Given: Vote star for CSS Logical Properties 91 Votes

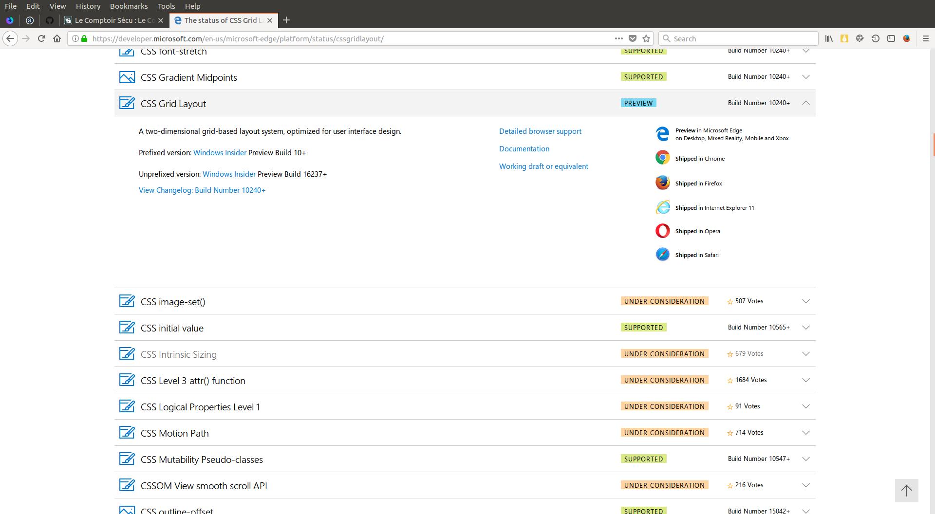Looking at the screenshot, I should tap(729, 407).
